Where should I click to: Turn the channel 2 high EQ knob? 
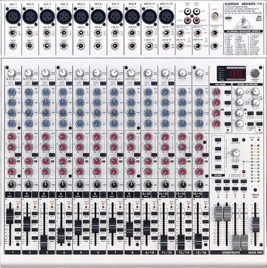(28, 92)
